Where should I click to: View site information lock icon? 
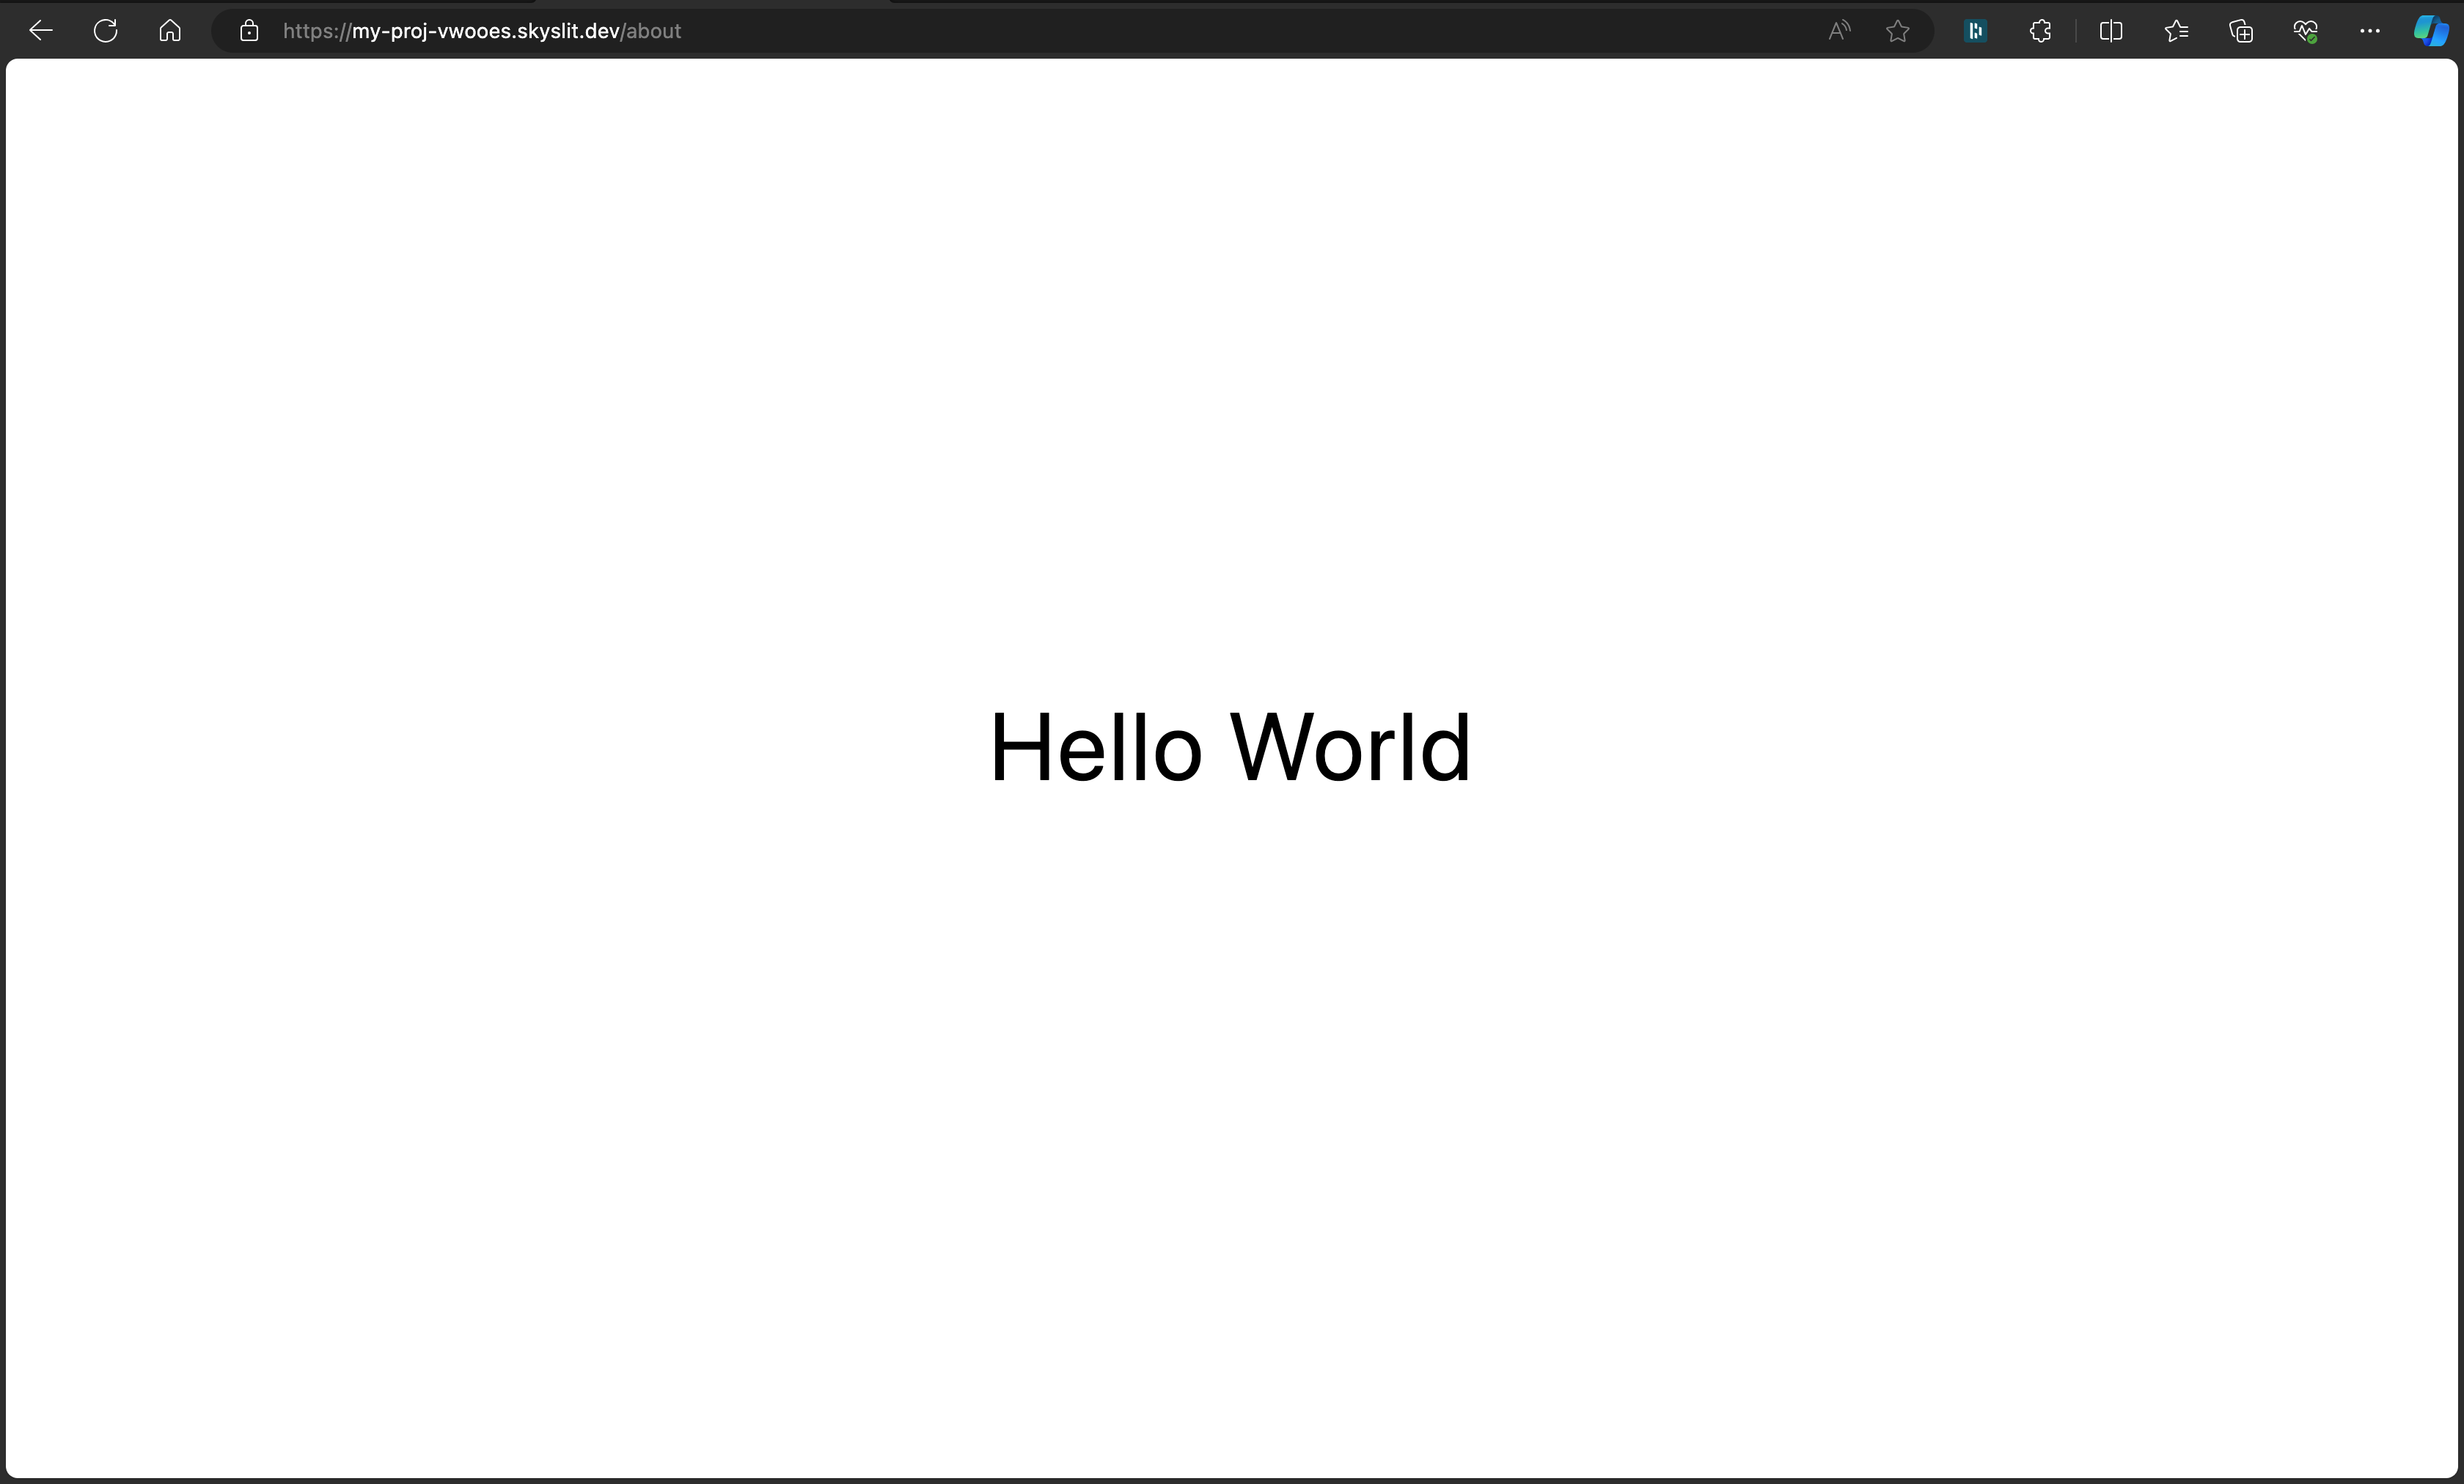249,31
